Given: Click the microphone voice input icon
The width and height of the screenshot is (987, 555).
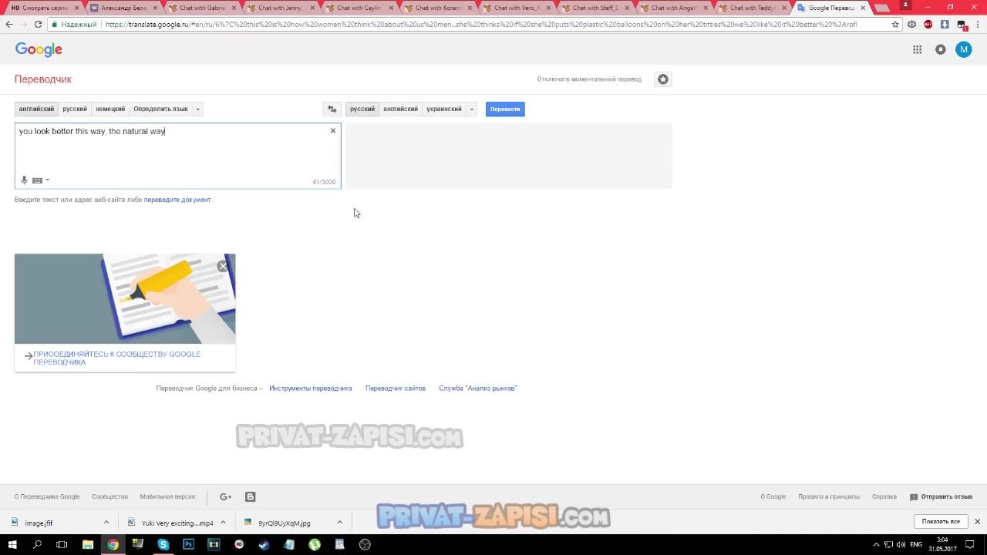Looking at the screenshot, I should click(24, 180).
